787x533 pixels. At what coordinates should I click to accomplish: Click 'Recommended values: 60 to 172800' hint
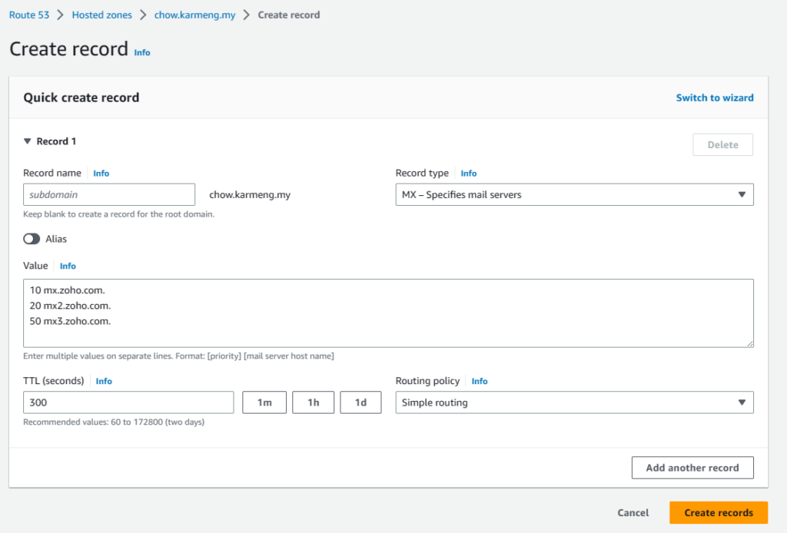pos(114,422)
